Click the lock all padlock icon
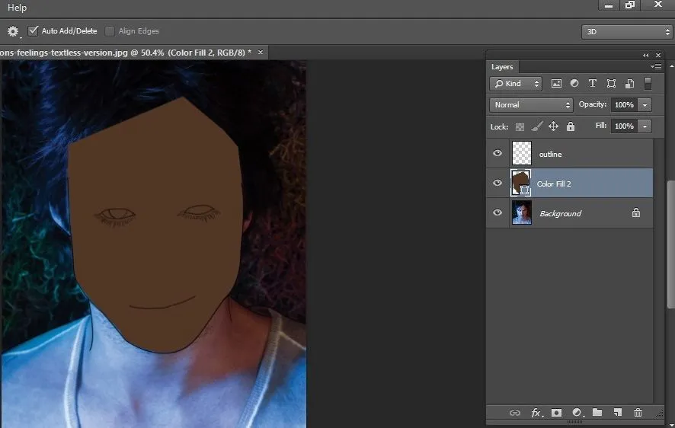 tap(571, 126)
